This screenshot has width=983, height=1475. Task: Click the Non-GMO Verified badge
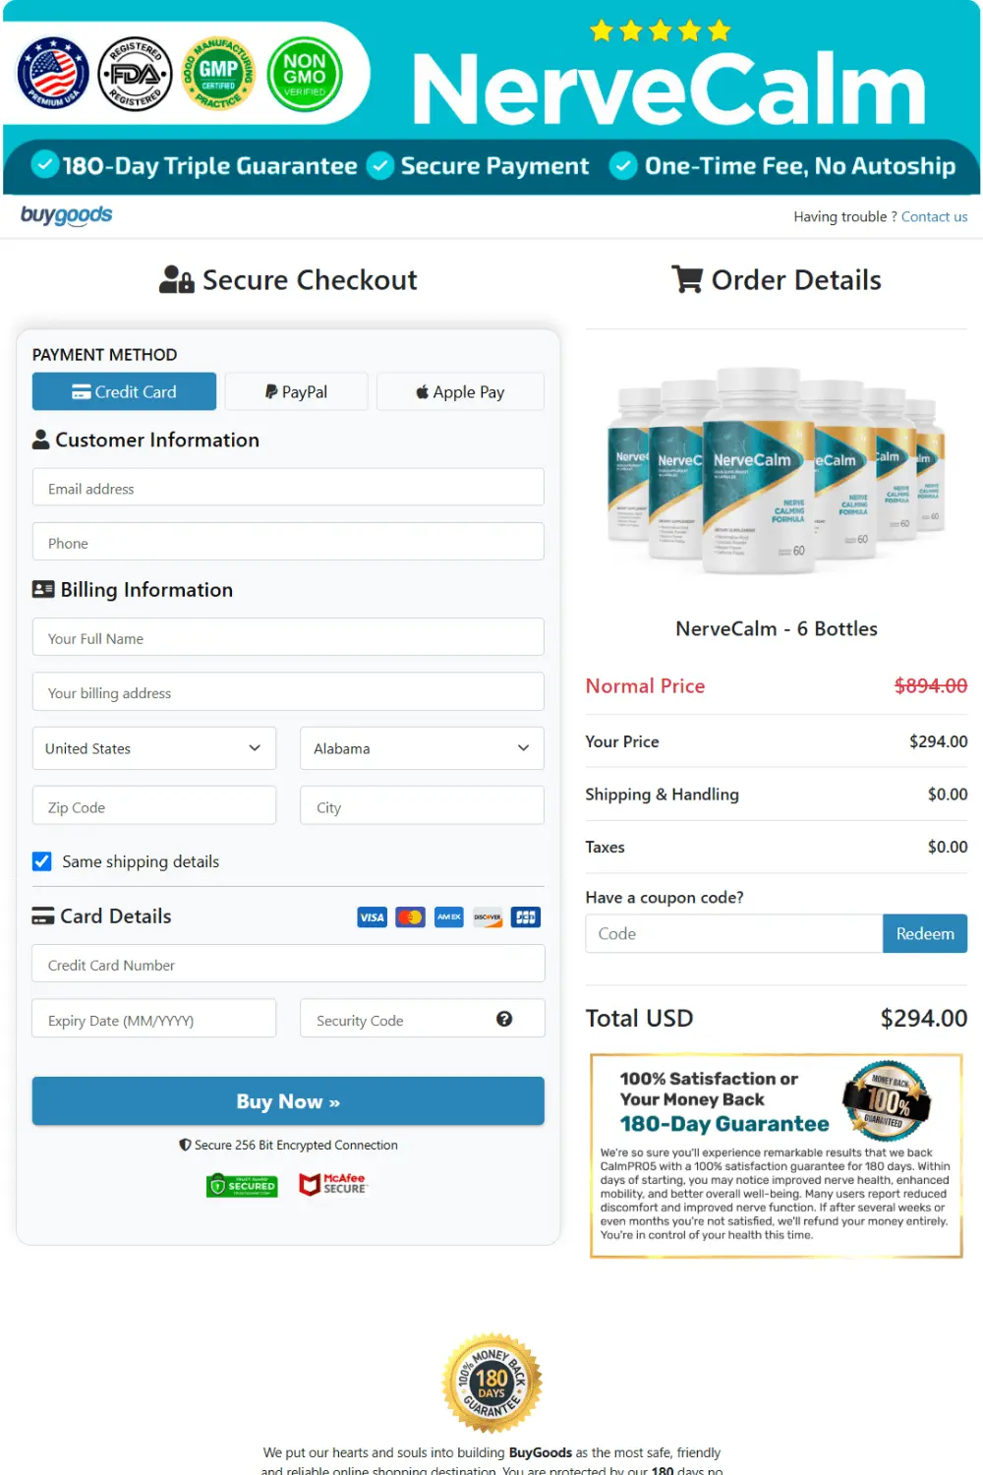tap(305, 74)
